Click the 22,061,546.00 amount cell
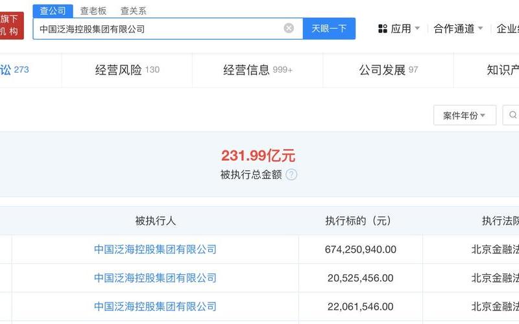 click(x=361, y=307)
